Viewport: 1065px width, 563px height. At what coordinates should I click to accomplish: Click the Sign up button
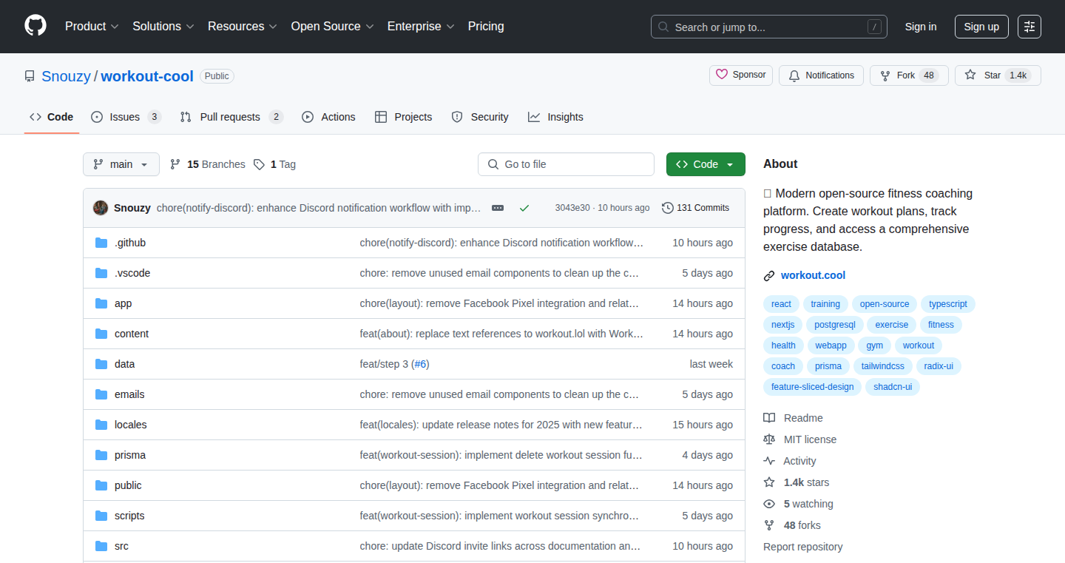pos(981,27)
